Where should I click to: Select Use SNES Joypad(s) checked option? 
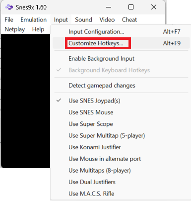[x=121, y=100]
